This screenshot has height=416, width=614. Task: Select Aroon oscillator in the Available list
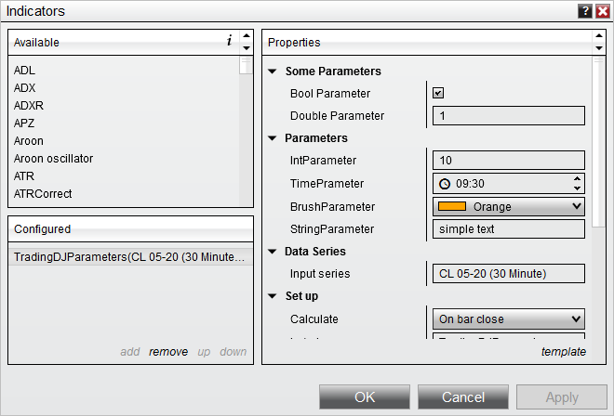tap(53, 159)
